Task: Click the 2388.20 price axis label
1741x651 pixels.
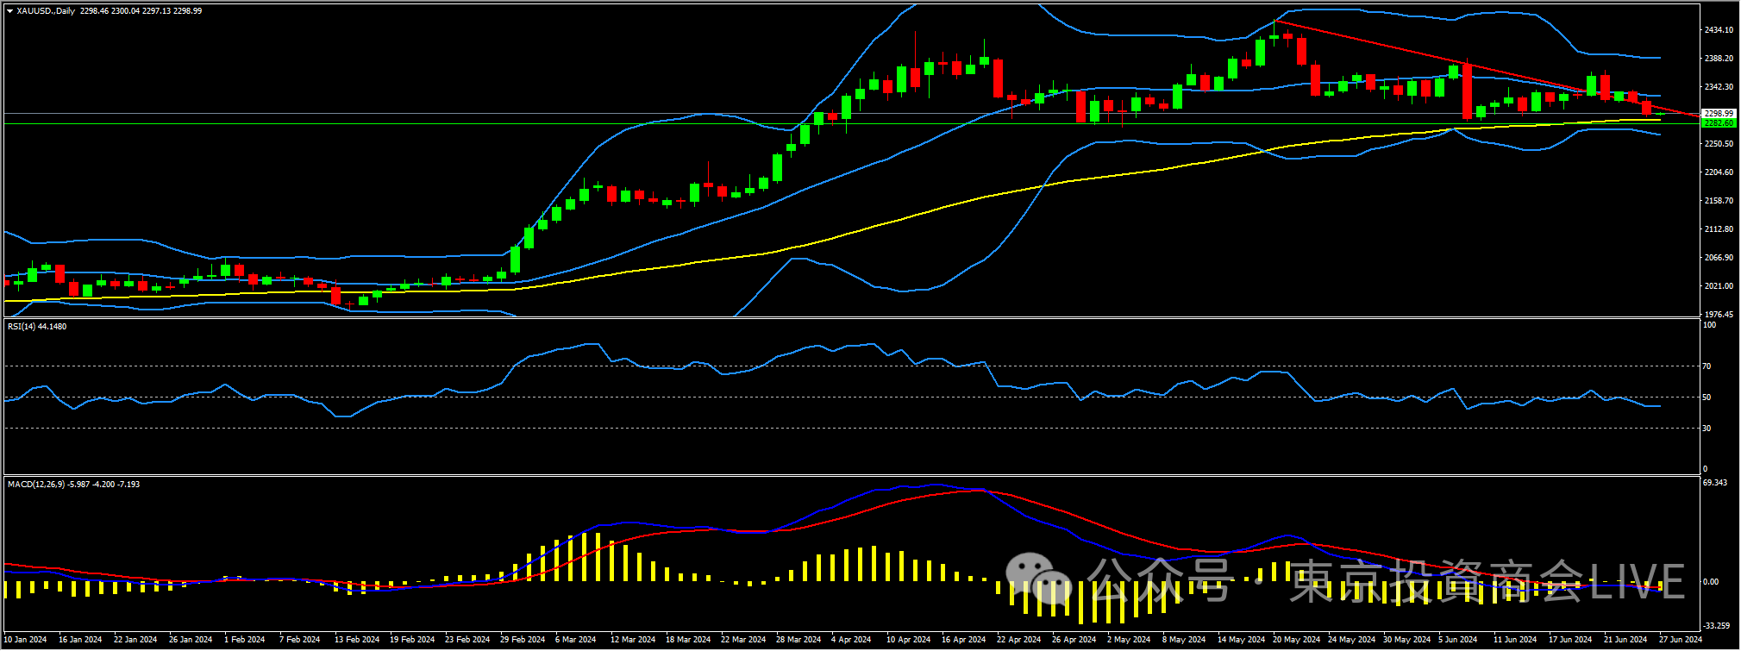Action: (x=1719, y=59)
